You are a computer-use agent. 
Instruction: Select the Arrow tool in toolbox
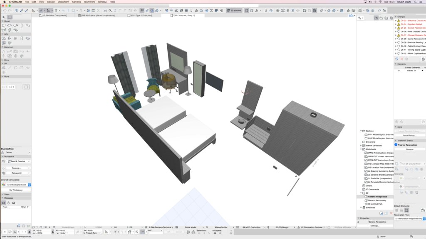click(x=4, y=17)
